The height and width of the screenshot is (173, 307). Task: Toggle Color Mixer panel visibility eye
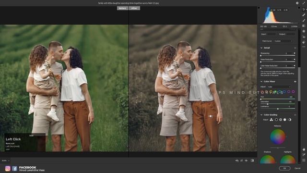click(295, 81)
